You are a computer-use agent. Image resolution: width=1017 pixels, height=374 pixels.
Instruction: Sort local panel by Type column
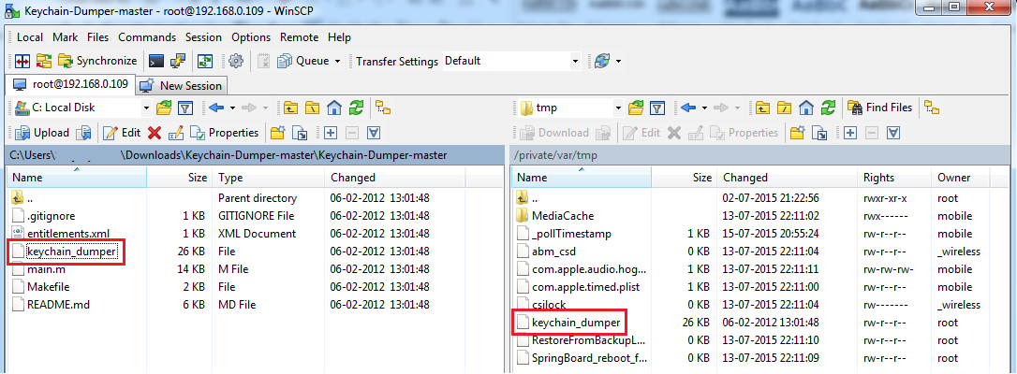coord(268,178)
